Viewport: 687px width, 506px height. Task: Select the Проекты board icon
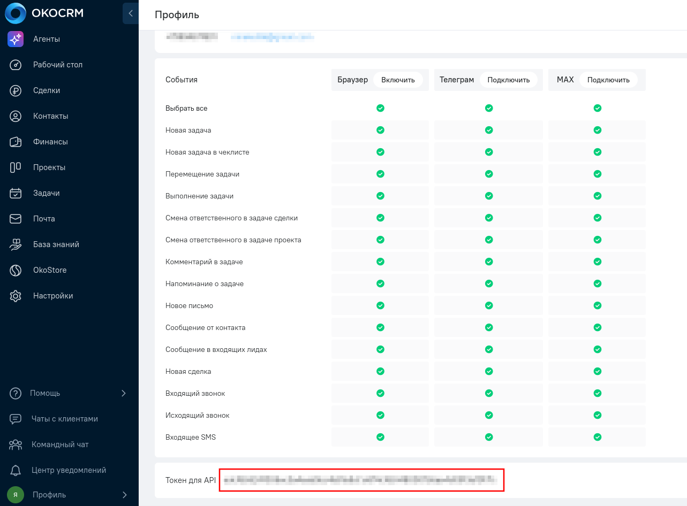click(16, 167)
